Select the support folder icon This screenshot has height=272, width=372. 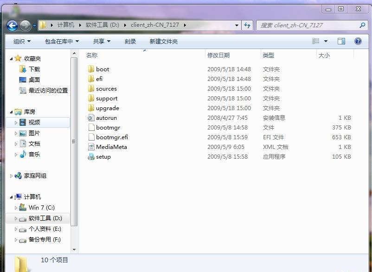[91, 99]
